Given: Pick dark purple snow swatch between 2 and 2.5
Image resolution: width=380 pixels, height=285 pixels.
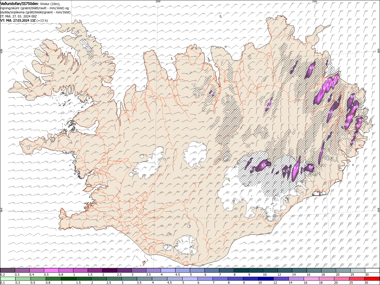Looking at the screenshot, I should (110, 270).
